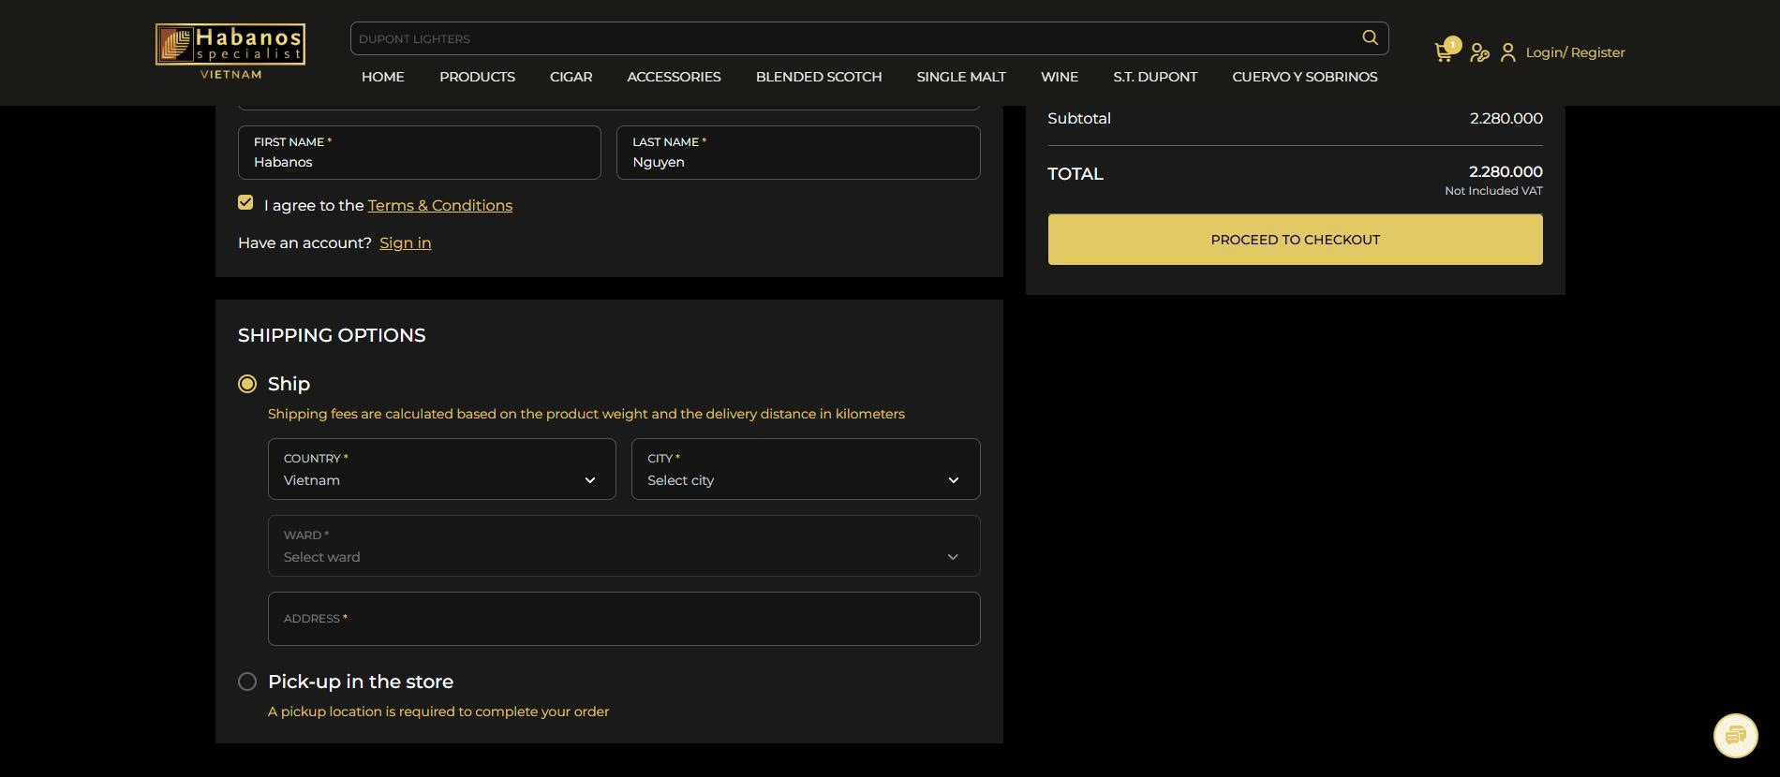Click the Habanos Specialist Vietnam logo
This screenshot has height=777, width=1780.
tap(230, 51)
